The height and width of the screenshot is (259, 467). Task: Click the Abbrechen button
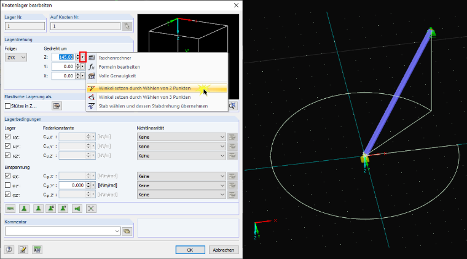(x=224, y=250)
